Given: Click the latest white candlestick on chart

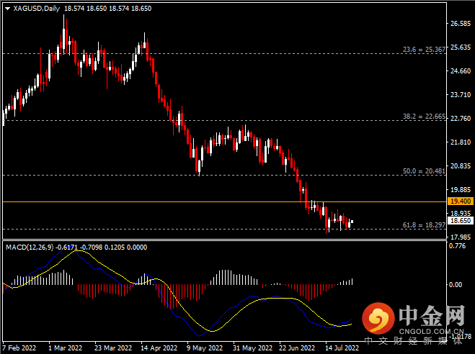Looking at the screenshot, I should pos(352,222).
